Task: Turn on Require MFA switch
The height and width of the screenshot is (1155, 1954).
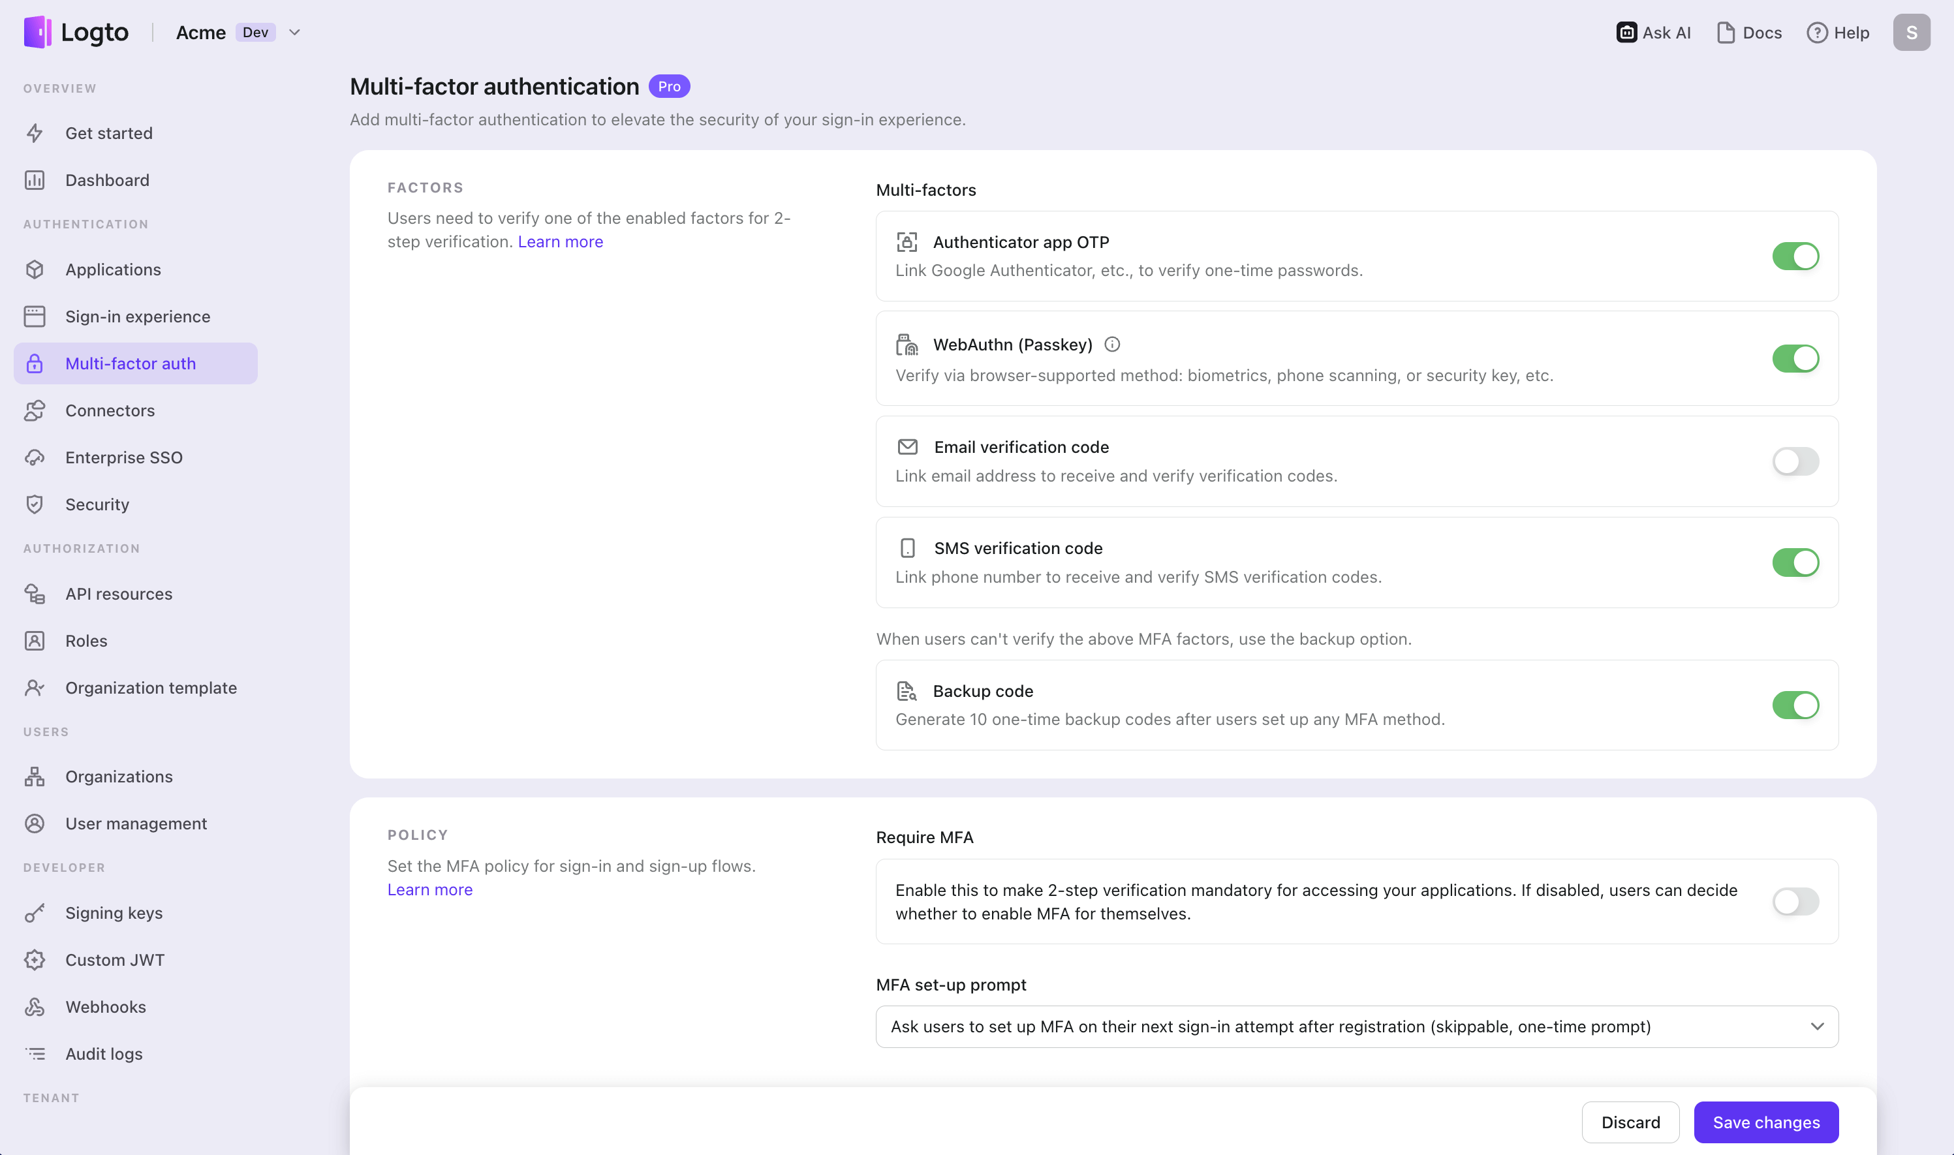Action: click(1795, 902)
